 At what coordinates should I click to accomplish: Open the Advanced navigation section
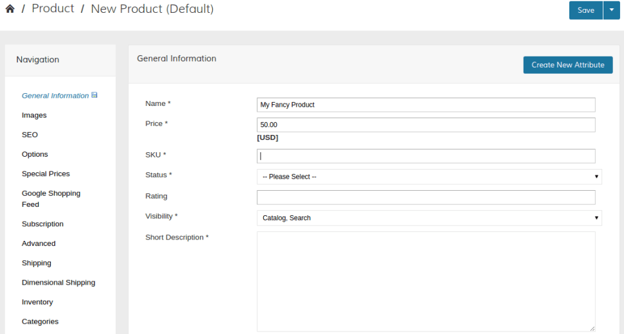[x=39, y=243]
